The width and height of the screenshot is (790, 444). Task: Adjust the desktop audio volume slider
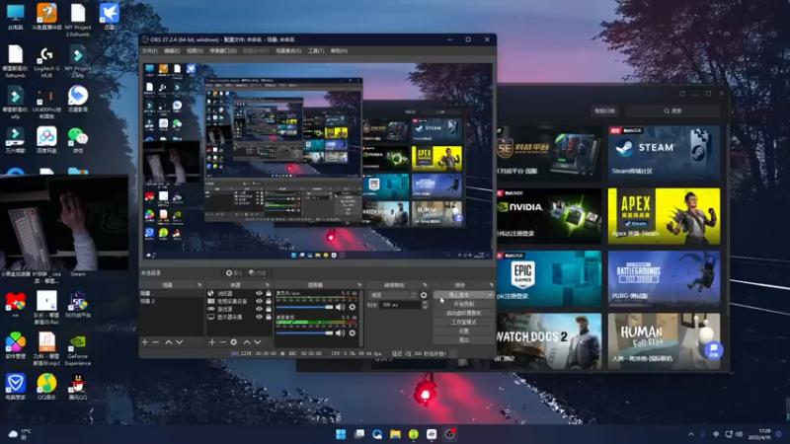click(305, 333)
